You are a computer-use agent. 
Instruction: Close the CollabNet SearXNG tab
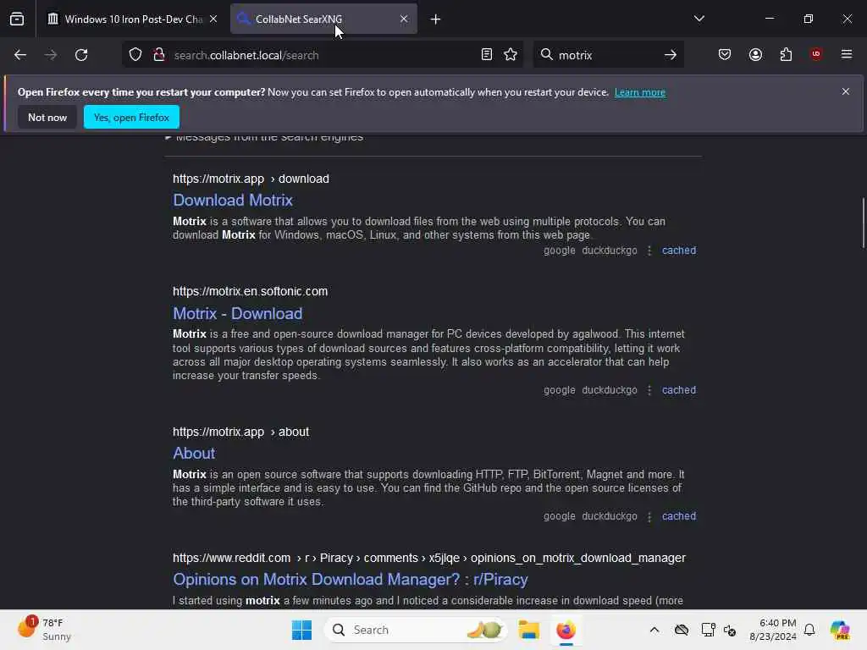[x=404, y=19]
